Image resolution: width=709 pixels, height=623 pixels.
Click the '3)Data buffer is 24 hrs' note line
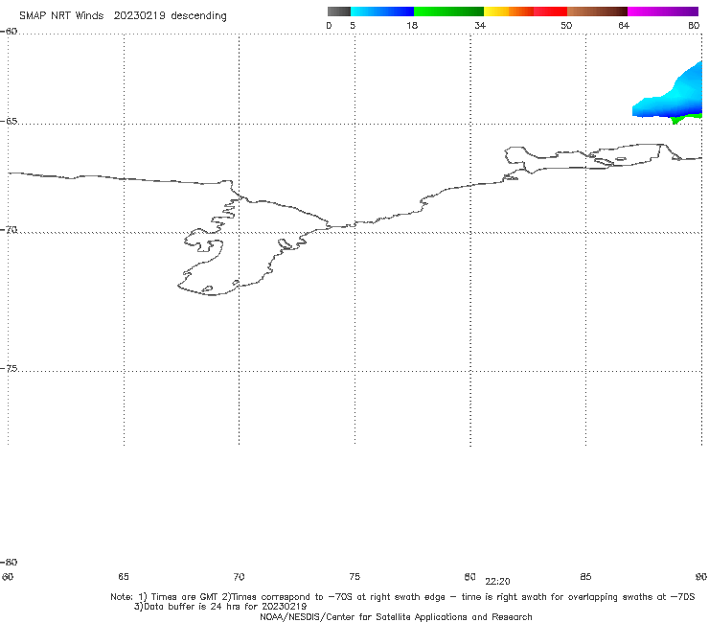point(220,607)
